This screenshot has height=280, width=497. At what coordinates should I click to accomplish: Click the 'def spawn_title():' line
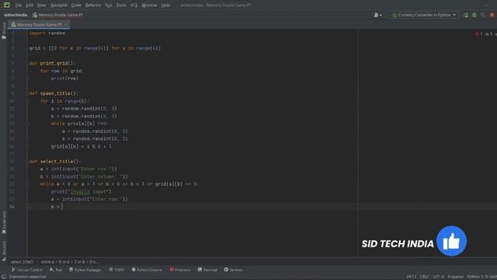(54, 93)
